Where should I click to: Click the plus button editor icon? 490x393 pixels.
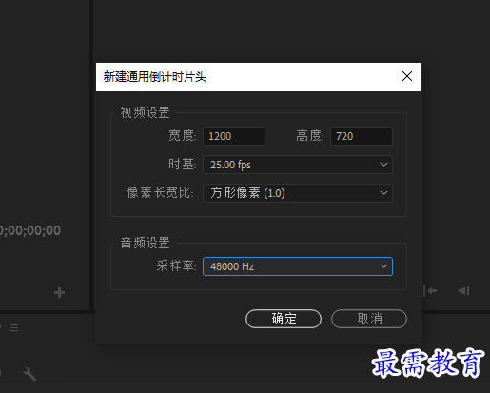pos(59,292)
